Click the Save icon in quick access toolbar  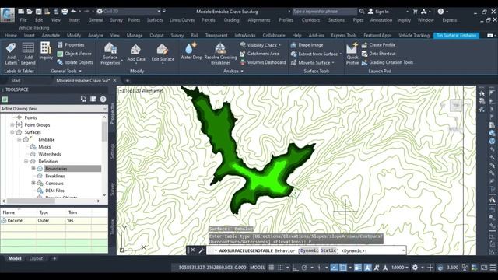pos(38,12)
